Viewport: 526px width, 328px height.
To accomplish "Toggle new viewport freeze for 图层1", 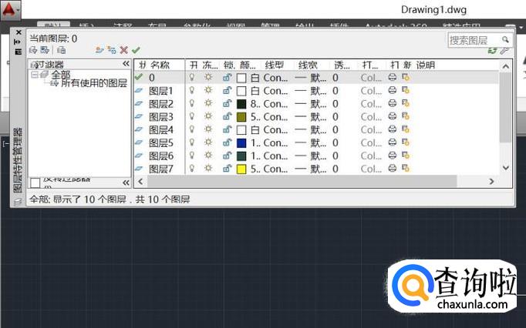I will 406,90.
